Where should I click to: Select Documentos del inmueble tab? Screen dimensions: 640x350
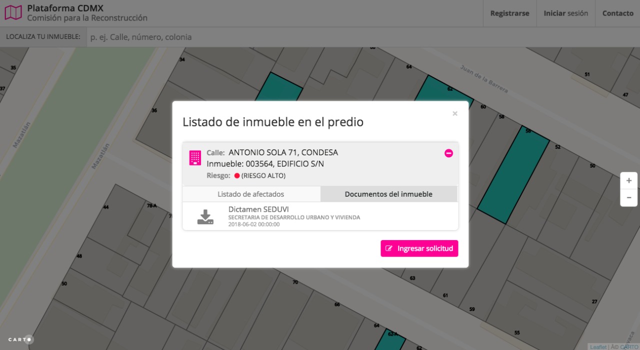(x=388, y=194)
